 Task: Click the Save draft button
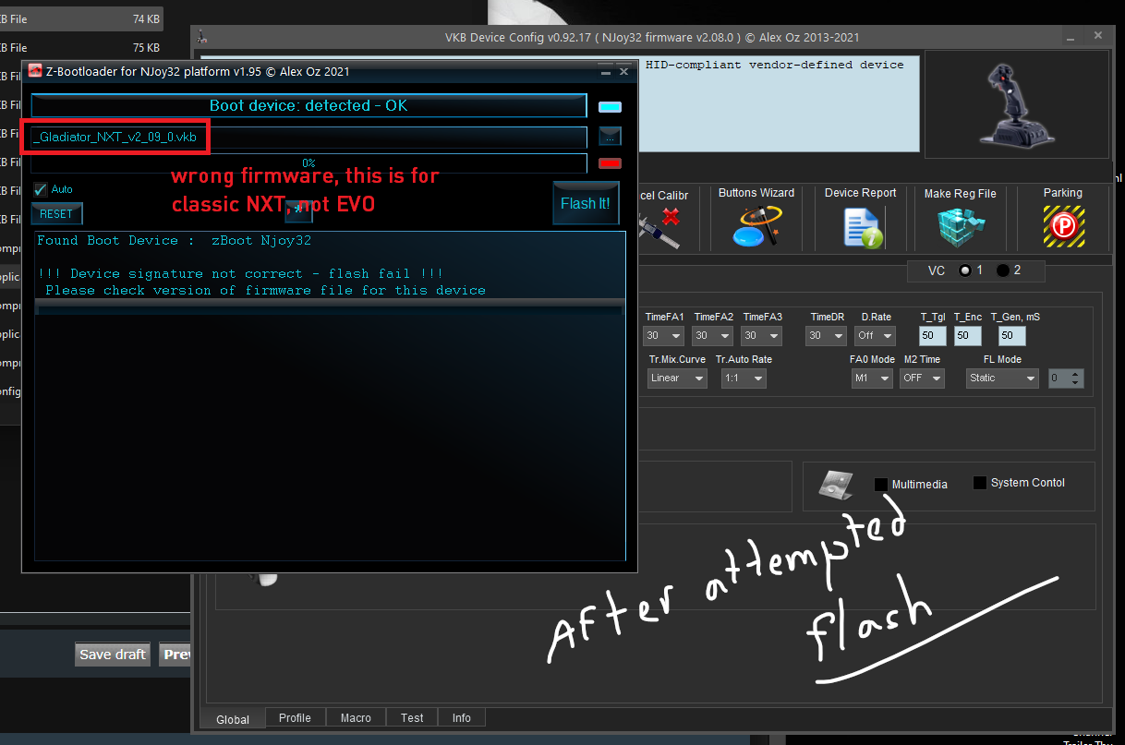(x=113, y=655)
